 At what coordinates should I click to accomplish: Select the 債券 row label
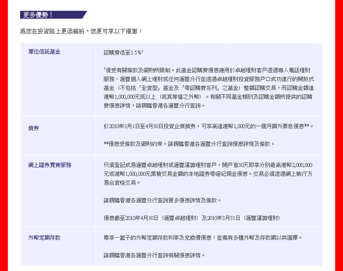pos(34,128)
